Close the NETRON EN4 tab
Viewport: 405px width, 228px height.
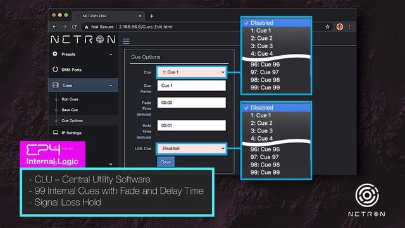[140, 16]
